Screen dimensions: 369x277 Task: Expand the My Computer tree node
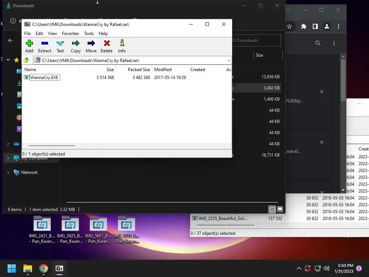pyautogui.click(x=8, y=158)
